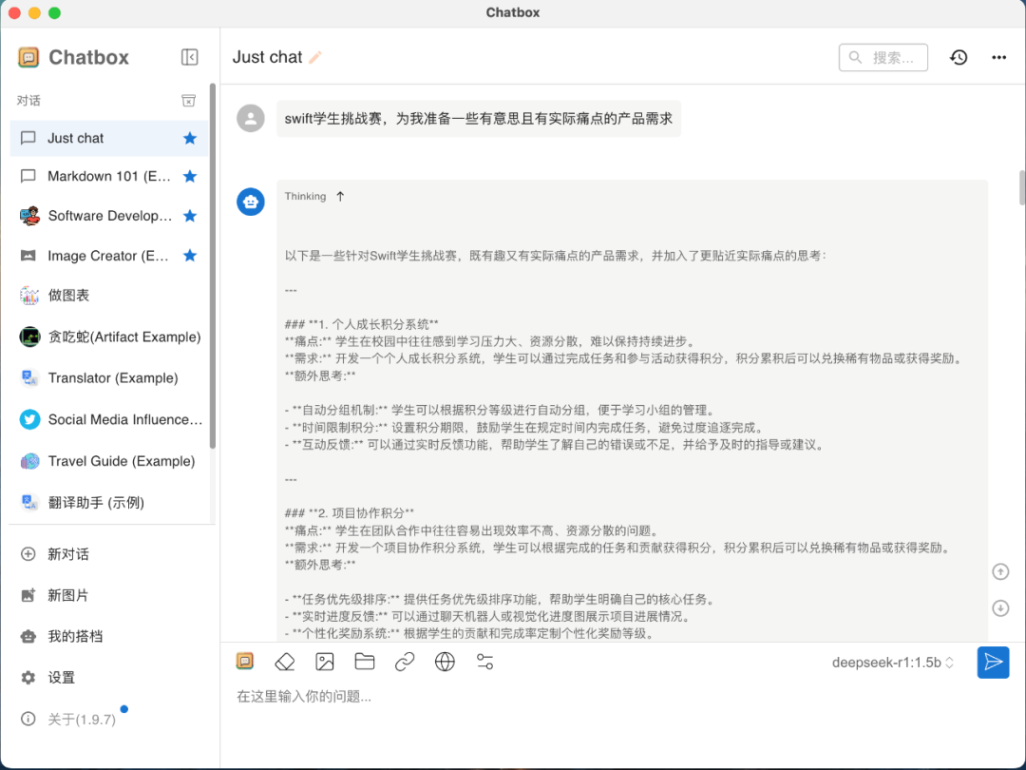Attach an image using the image icon
The height and width of the screenshot is (770, 1026).
pos(324,661)
